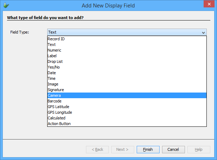Screen dimensions: 217x160
Task: Pick Numeric field type
Action: pyautogui.click(x=54, y=50)
